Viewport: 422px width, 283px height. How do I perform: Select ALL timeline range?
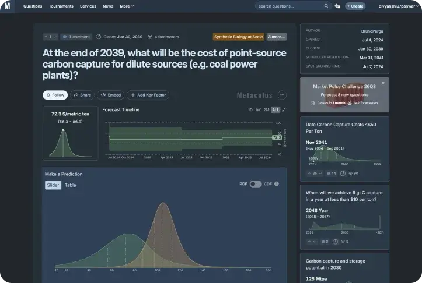[x=275, y=110]
